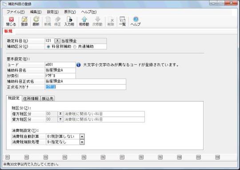Switch to the 住所情報 tab

[31, 98]
